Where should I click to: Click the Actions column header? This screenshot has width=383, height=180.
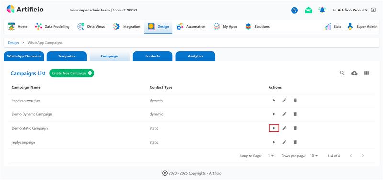275,87
